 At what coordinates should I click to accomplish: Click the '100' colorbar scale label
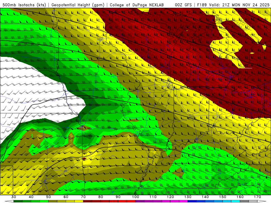tap(136, 197)
